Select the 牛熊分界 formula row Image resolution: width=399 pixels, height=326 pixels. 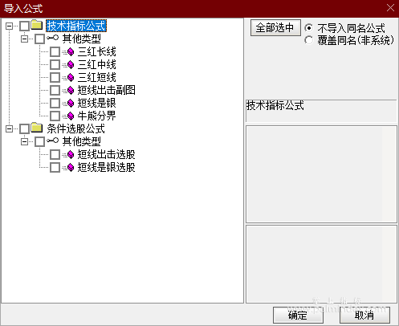point(97,116)
